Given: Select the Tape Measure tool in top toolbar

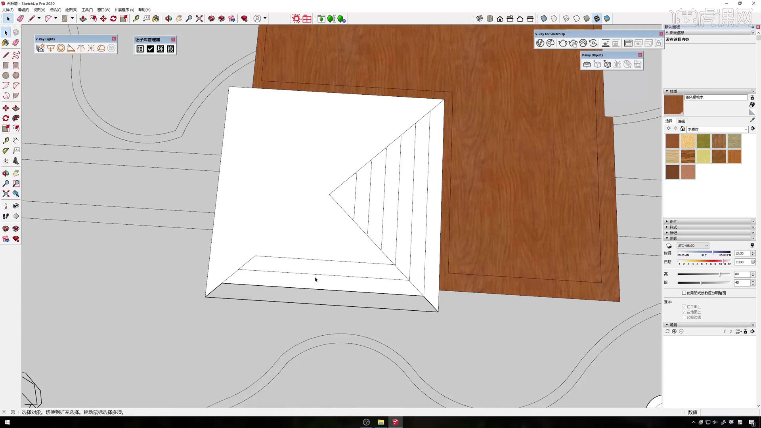Looking at the screenshot, I should (x=136, y=19).
